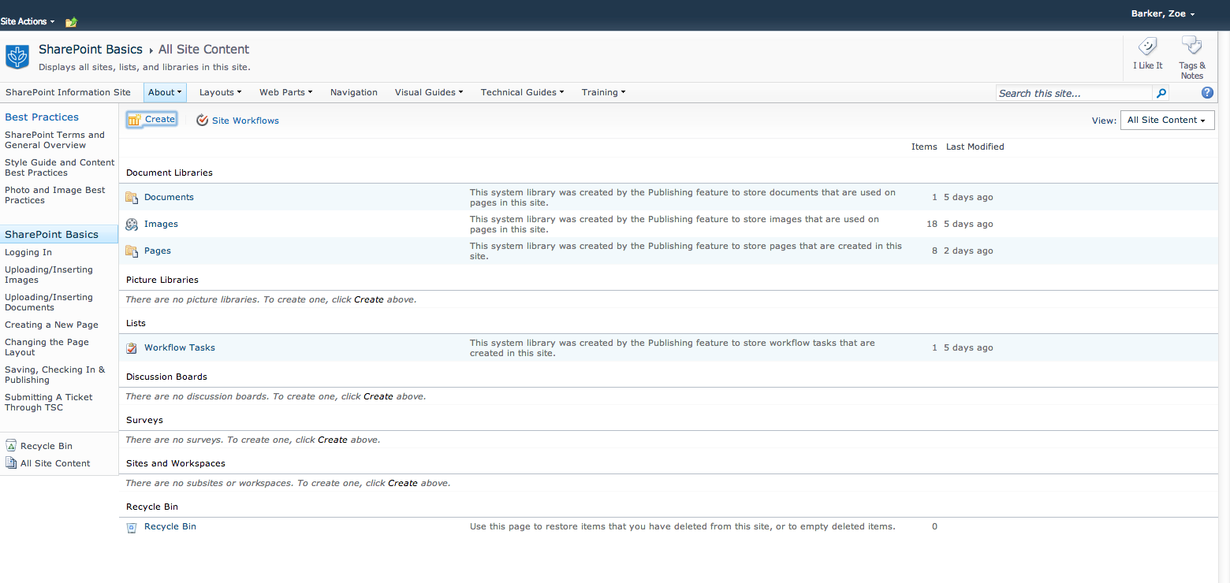Select the Navigation menu item

353,92
